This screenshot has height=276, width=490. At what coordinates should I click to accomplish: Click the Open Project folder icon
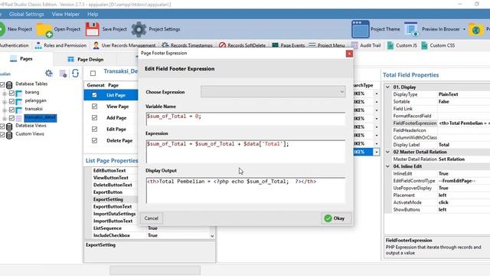[x=44, y=30]
